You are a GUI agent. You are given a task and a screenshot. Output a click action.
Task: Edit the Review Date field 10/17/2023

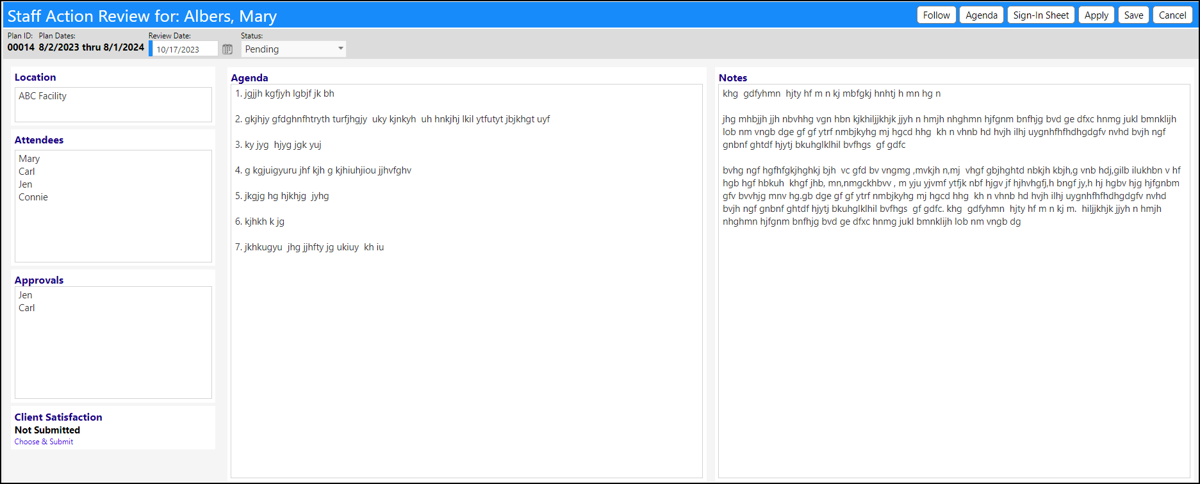tap(185, 49)
